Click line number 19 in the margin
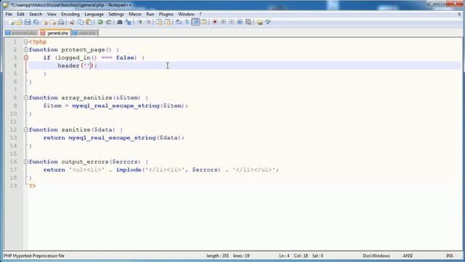Viewport: 465px width, 262px height. point(13,186)
